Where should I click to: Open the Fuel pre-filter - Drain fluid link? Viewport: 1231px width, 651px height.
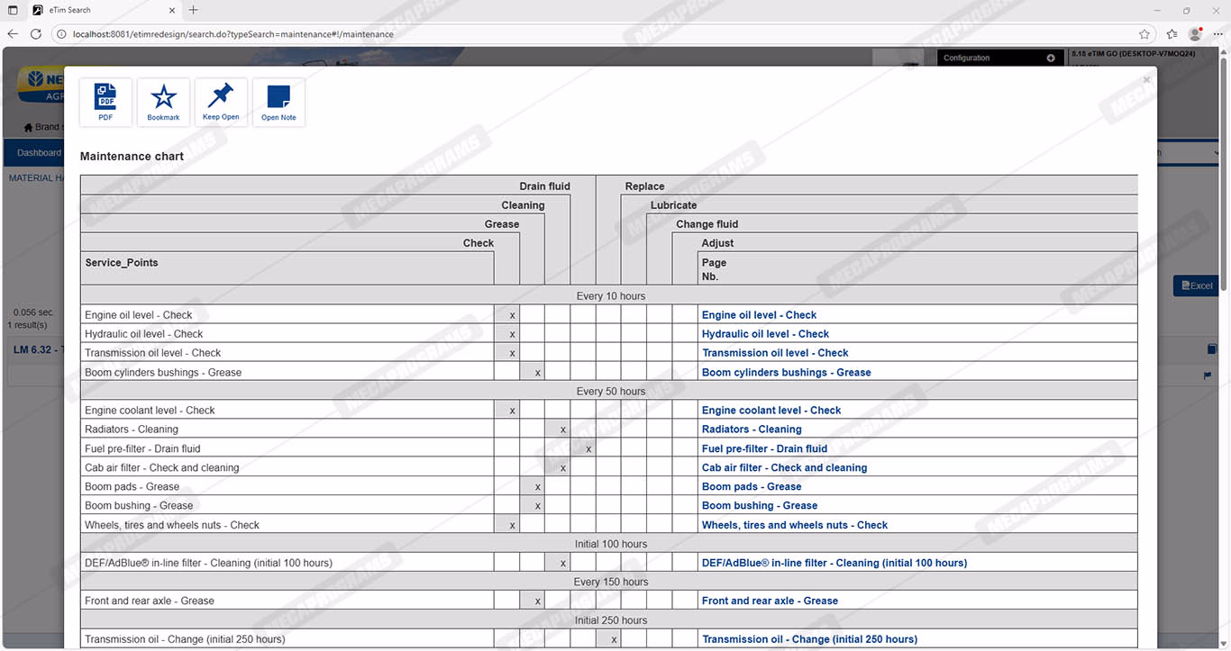click(764, 448)
